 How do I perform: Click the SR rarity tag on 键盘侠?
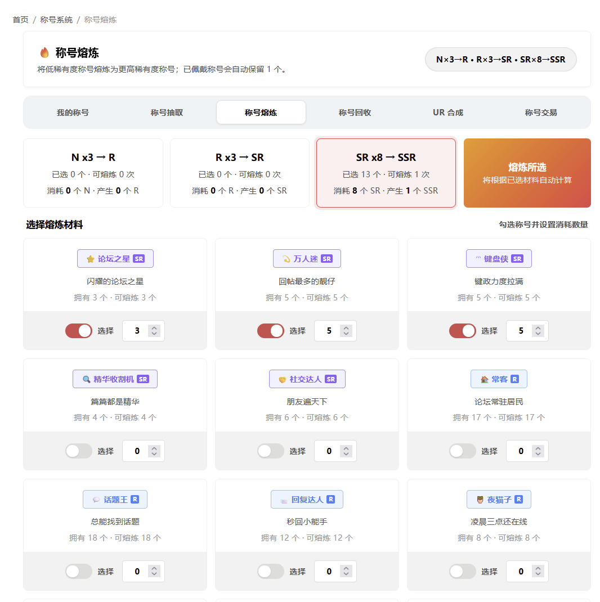tap(517, 259)
